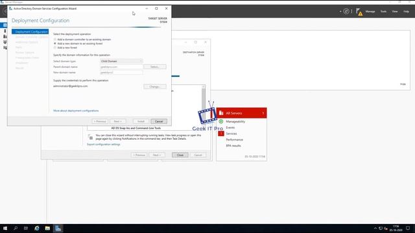Viewport: 415px width, 233px height.
Task: Click the green Manageability status icon
Action: [221, 121]
